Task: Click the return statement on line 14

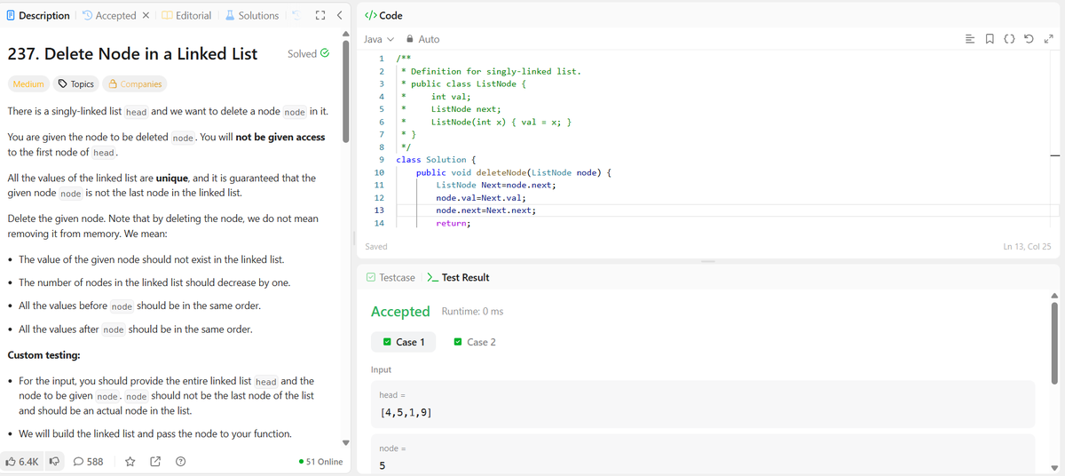Action: pyautogui.click(x=453, y=225)
